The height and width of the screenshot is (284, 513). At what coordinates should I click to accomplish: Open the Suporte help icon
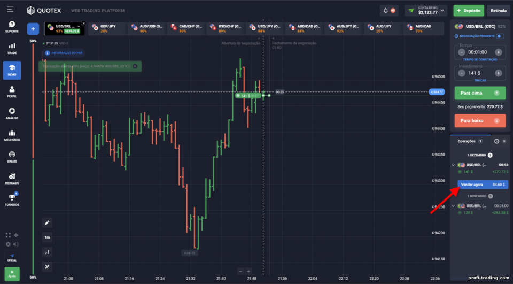pyautogui.click(x=12, y=27)
